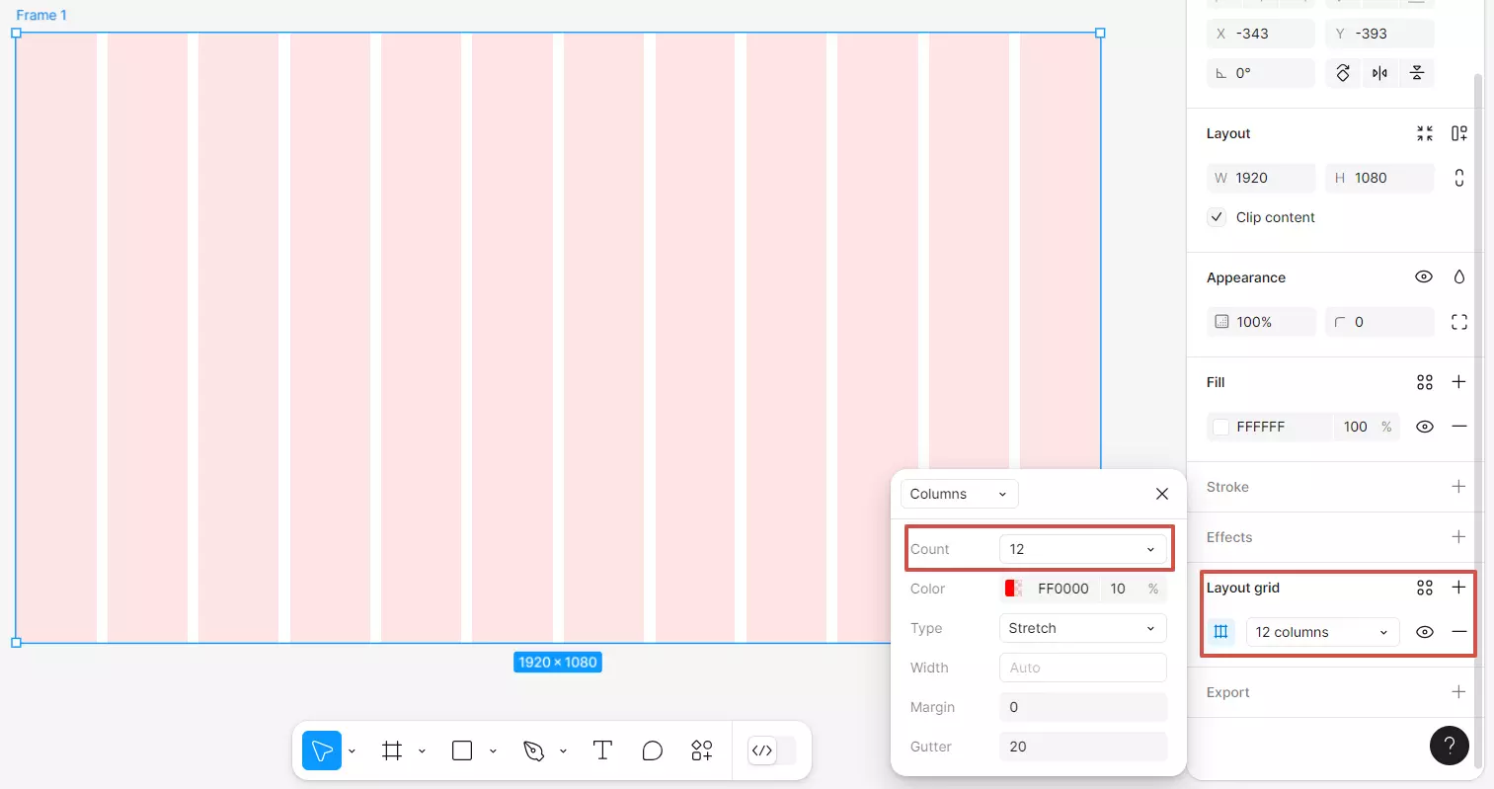Hide the FFFFFF fill layer
Image resolution: width=1494 pixels, height=789 pixels.
click(x=1424, y=427)
